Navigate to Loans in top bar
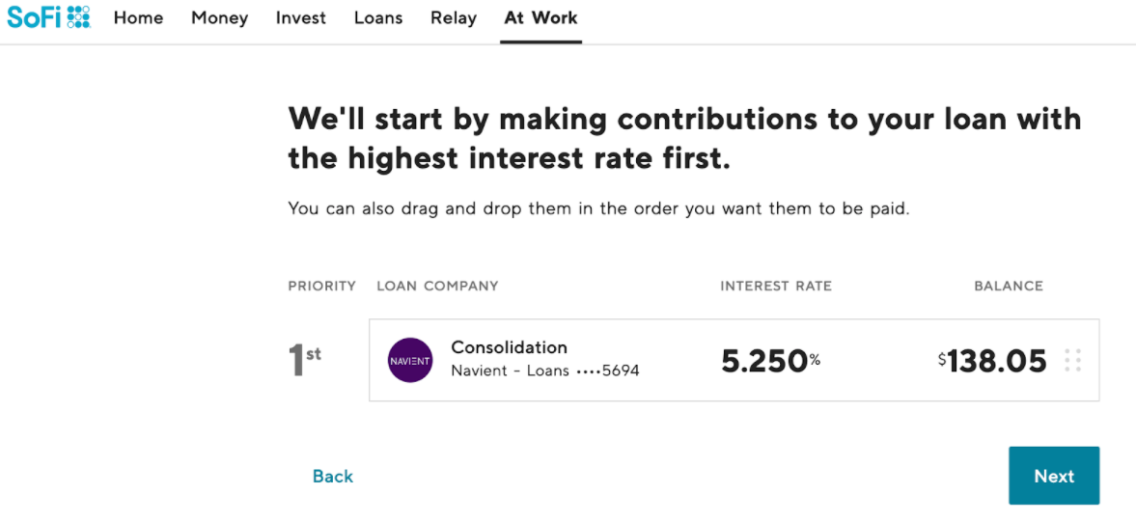 coord(378,18)
